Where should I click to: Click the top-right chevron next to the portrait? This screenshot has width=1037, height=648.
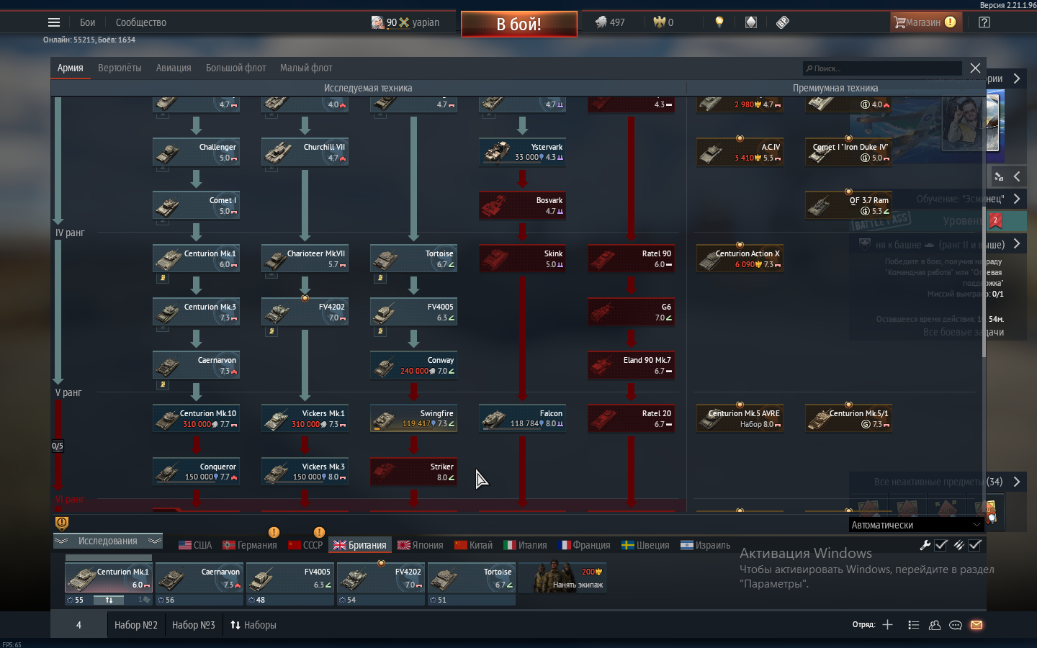(1017, 78)
